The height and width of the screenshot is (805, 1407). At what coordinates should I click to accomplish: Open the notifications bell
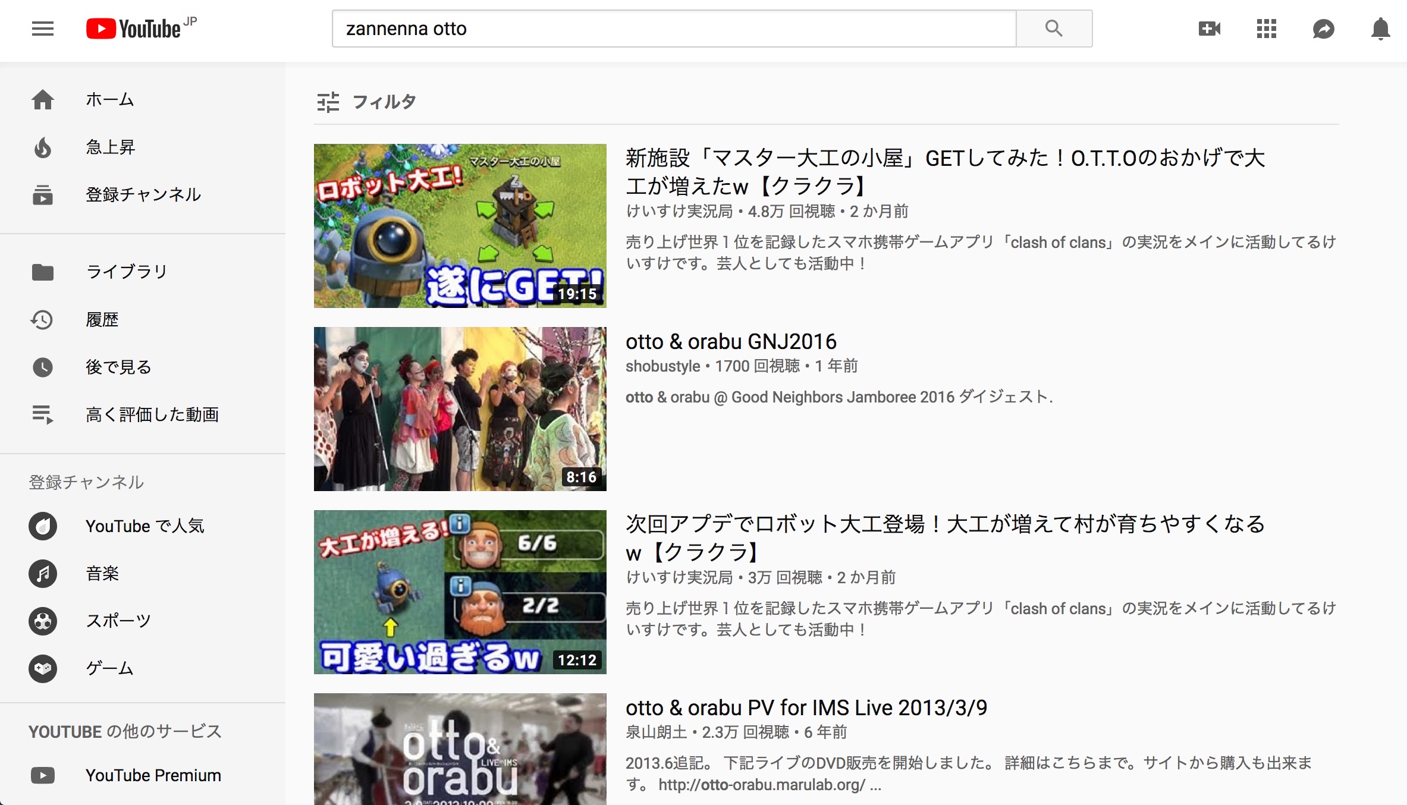pos(1380,29)
